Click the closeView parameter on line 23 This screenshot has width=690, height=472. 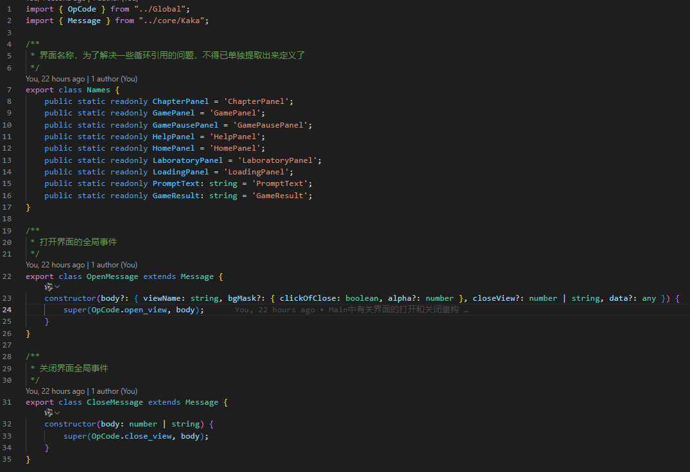494,298
